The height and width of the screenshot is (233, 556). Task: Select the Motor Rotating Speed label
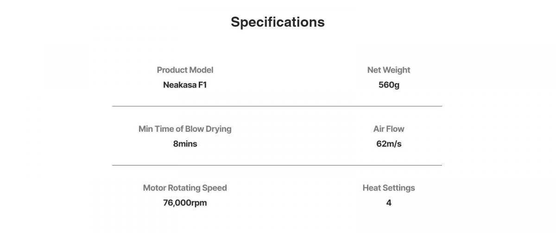185,188
